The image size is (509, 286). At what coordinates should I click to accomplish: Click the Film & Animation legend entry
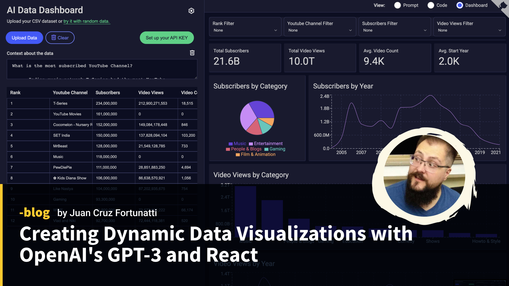pos(256,154)
